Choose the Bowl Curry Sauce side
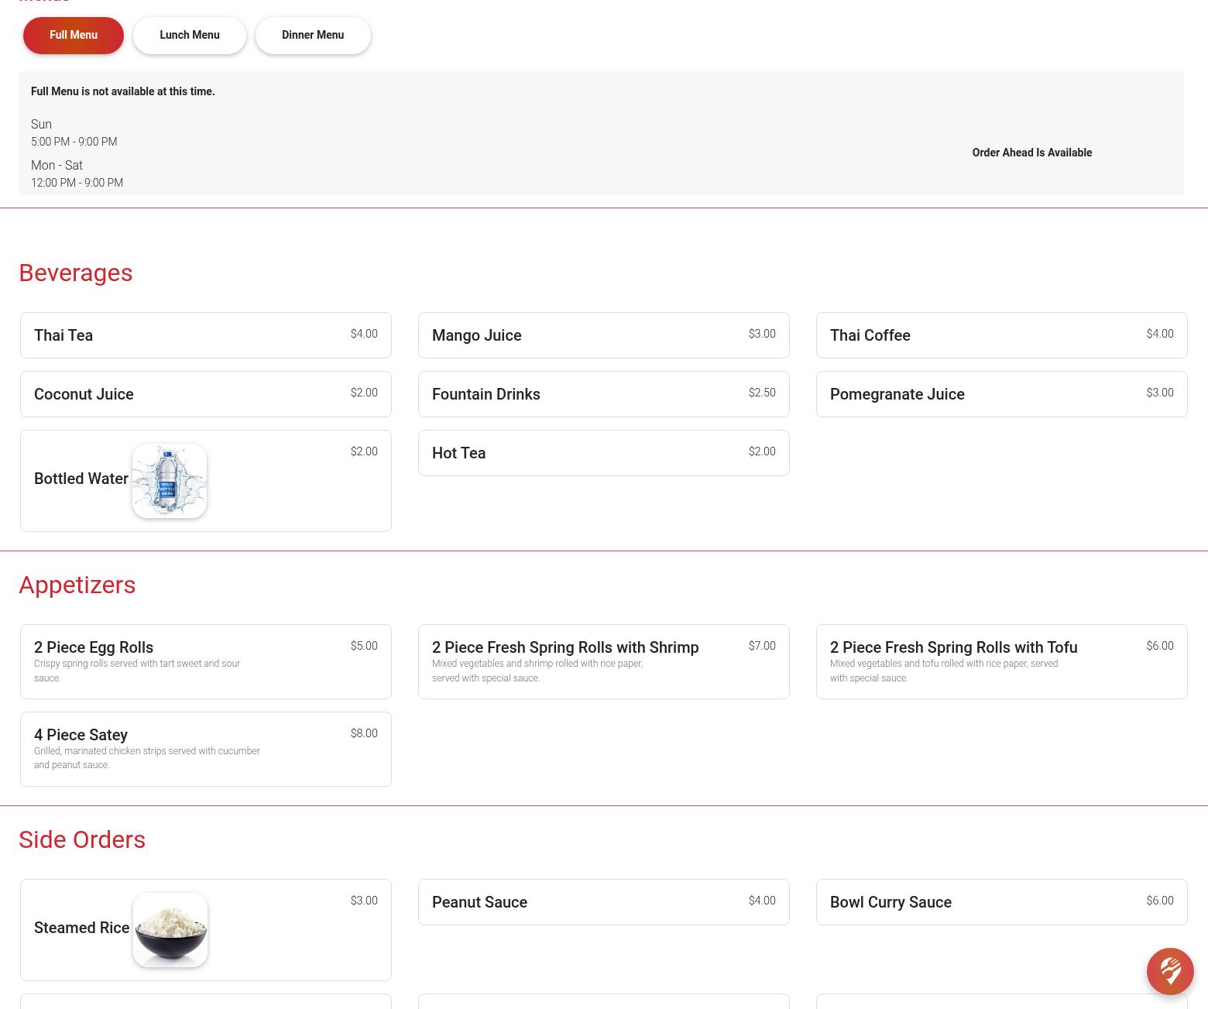The width and height of the screenshot is (1208, 1009). point(1001,902)
